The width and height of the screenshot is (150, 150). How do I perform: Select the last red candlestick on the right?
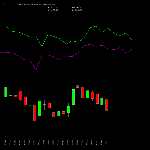107,105
